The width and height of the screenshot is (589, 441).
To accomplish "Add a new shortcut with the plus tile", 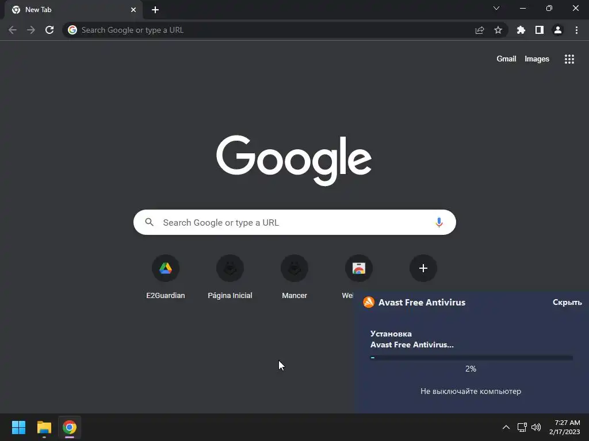I will pyautogui.click(x=423, y=268).
